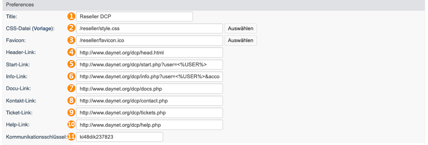Click the Docu-Link URL field
Screen dimensions: 428x145
[150, 89]
